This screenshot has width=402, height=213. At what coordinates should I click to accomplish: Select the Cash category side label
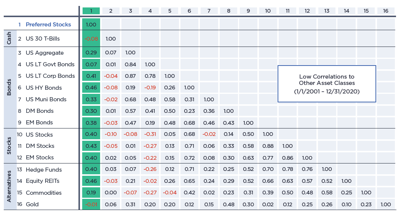[x=10, y=38]
